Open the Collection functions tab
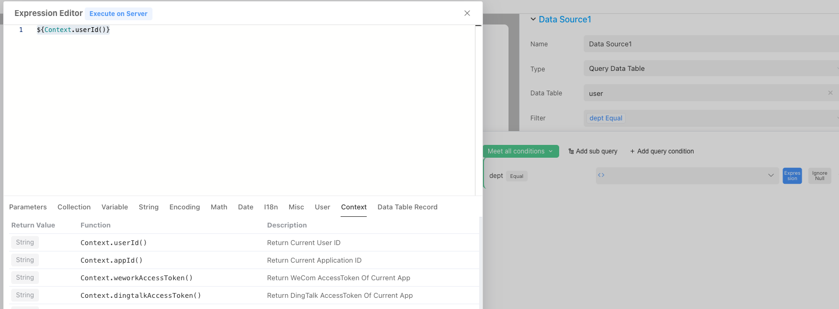Image resolution: width=839 pixels, height=309 pixels. pos(74,207)
